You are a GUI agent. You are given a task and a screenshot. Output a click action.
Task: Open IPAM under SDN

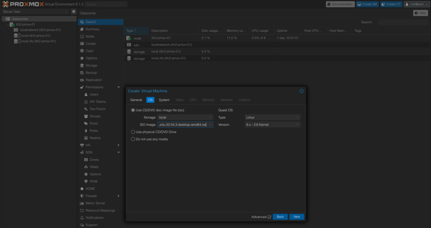coord(101,181)
